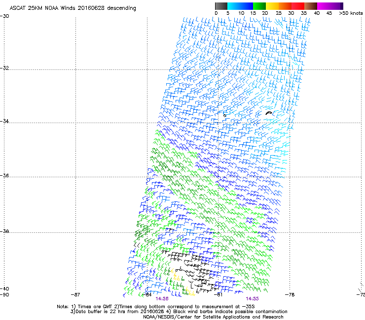Click the -78 longitude axis label
365x320 pixels.
[290, 295]
